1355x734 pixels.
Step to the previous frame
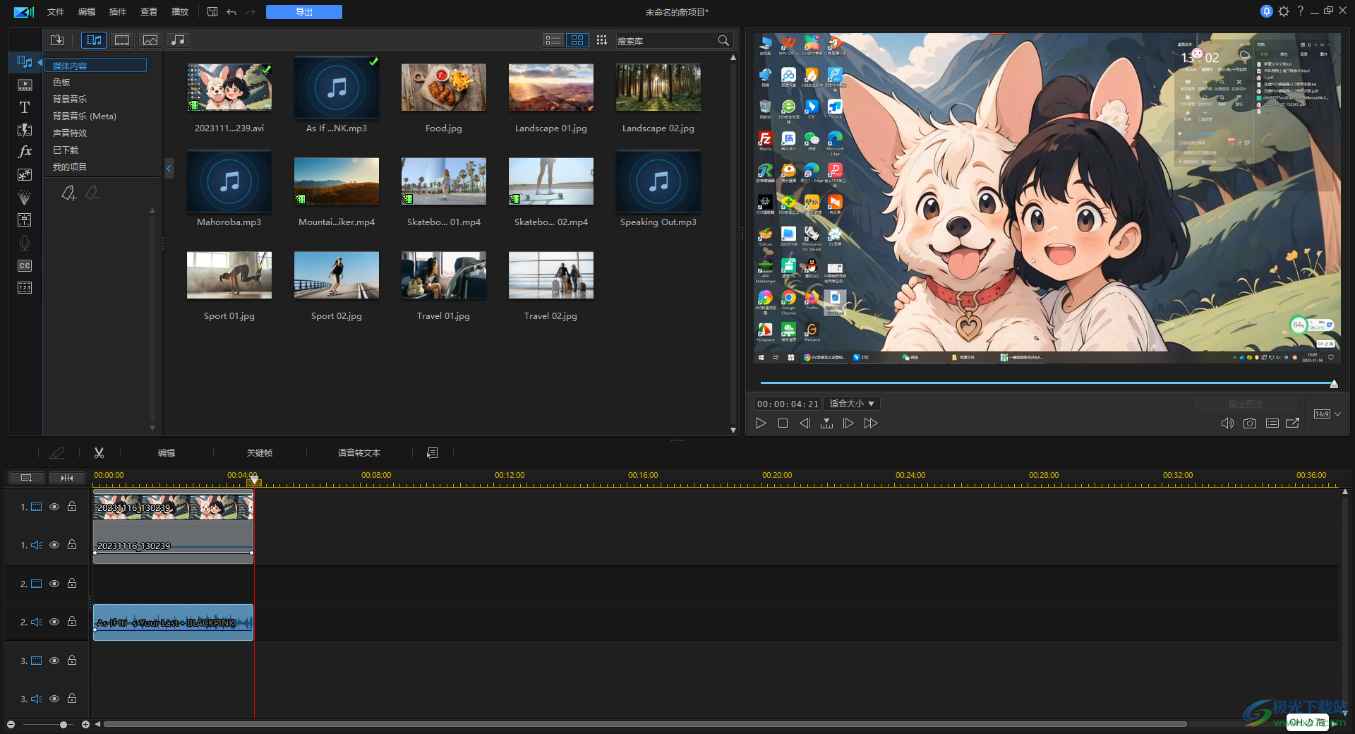click(x=805, y=423)
